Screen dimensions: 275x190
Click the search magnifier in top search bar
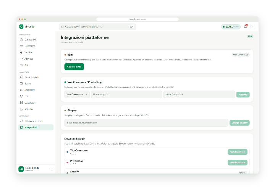[x=62, y=27]
